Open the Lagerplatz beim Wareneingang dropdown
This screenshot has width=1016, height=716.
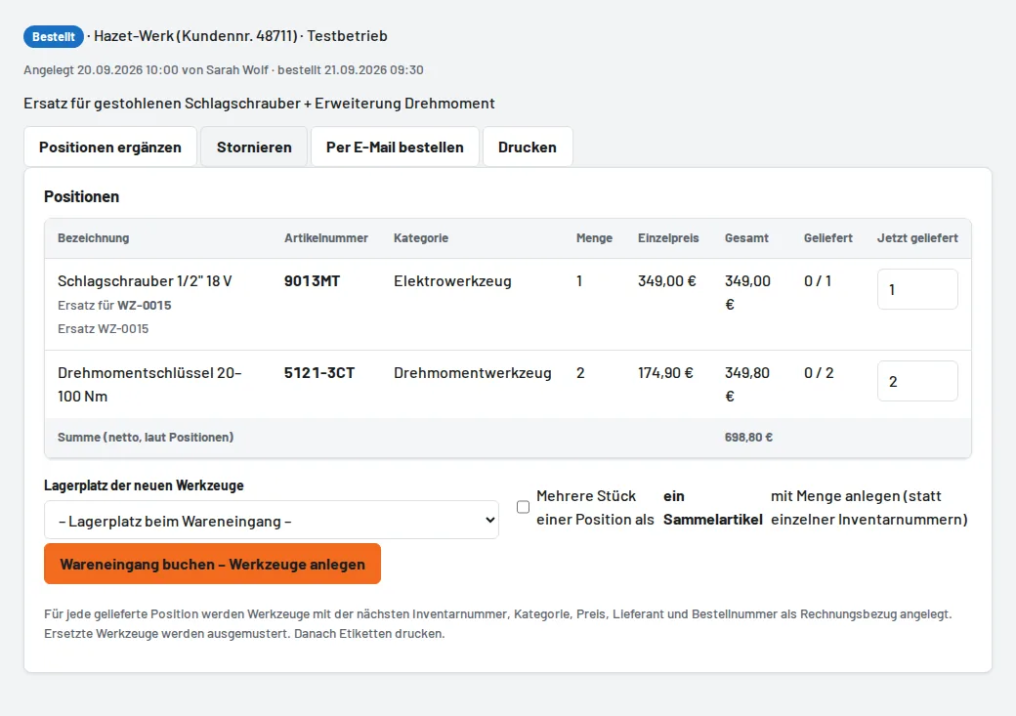click(272, 520)
